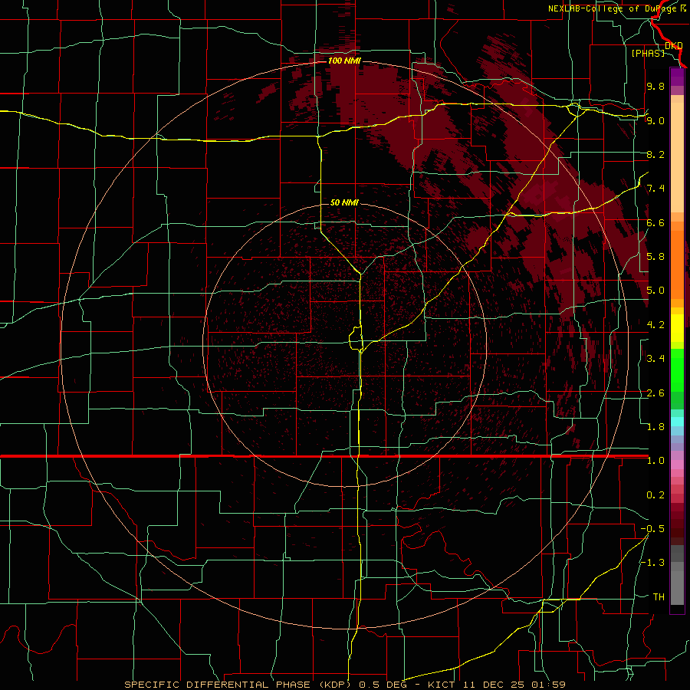Click the 5.8 colorbar value
The height and width of the screenshot is (690, 690).
[655, 257]
